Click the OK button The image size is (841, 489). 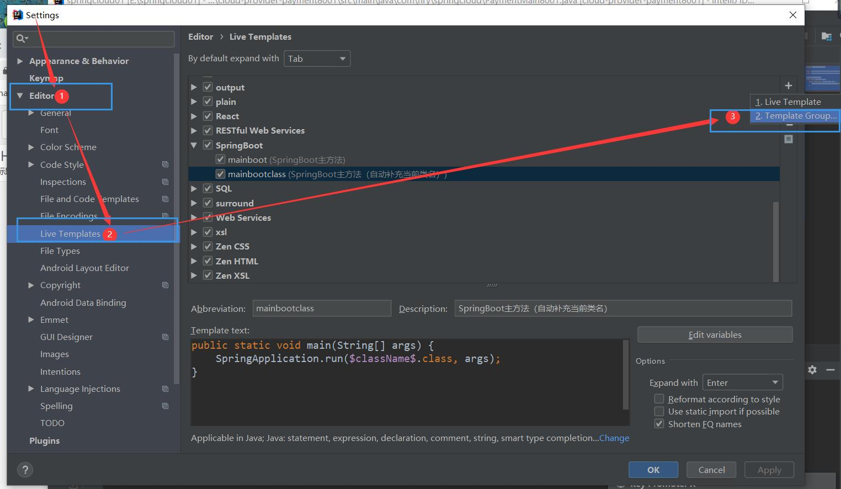pyautogui.click(x=653, y=470)
